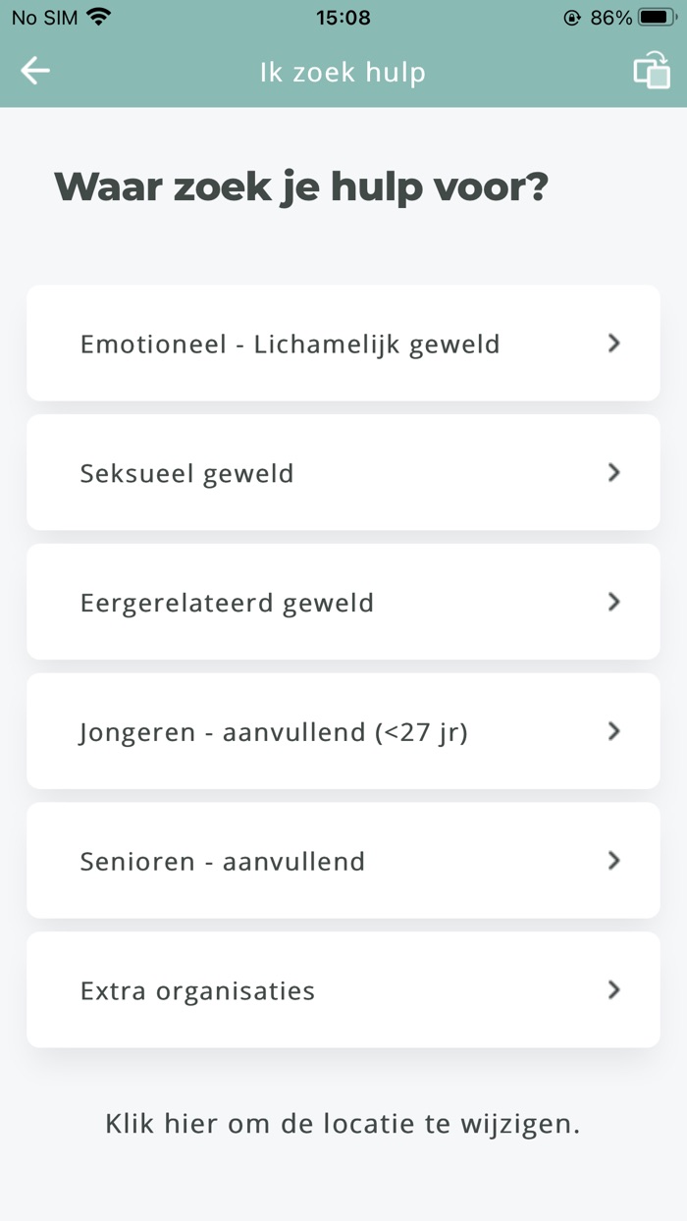Tap the back arrow in the header
This screenshot has height=1221, width=687.
(34, 70)
